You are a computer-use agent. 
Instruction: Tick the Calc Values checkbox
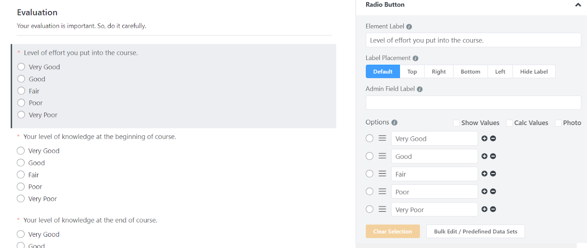(509, 123)
